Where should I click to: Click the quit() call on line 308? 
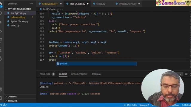[x=56, y=28]
